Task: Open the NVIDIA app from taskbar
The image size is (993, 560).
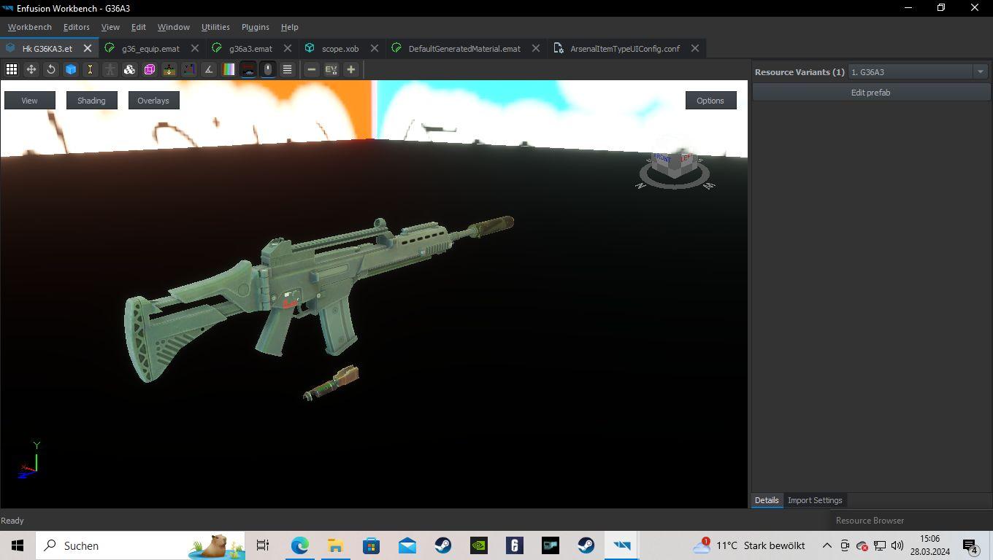Action: tap(478, 545)
